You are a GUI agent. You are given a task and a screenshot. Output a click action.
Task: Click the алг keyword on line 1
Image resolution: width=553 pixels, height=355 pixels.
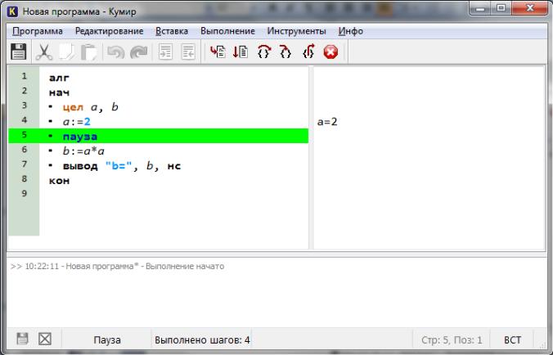click(x=59, y=78)
